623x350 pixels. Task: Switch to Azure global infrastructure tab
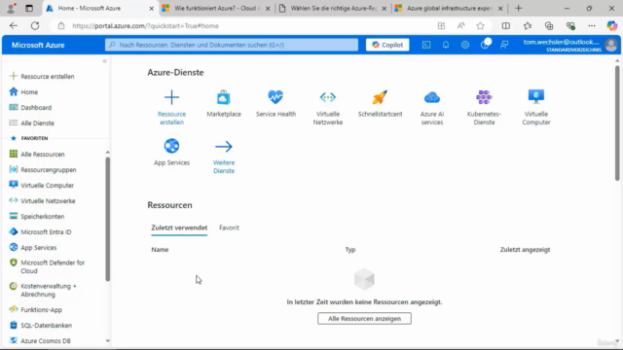(x=449, y=9)
